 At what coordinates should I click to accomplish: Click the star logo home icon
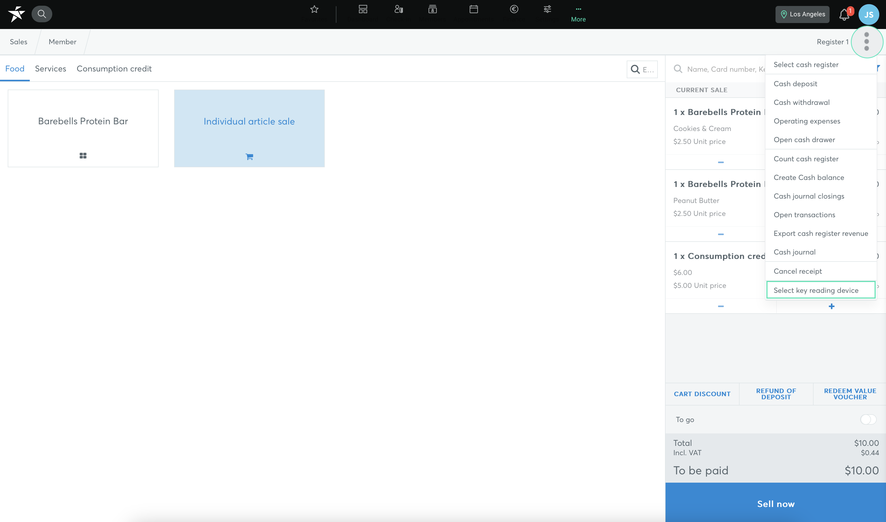17,14
